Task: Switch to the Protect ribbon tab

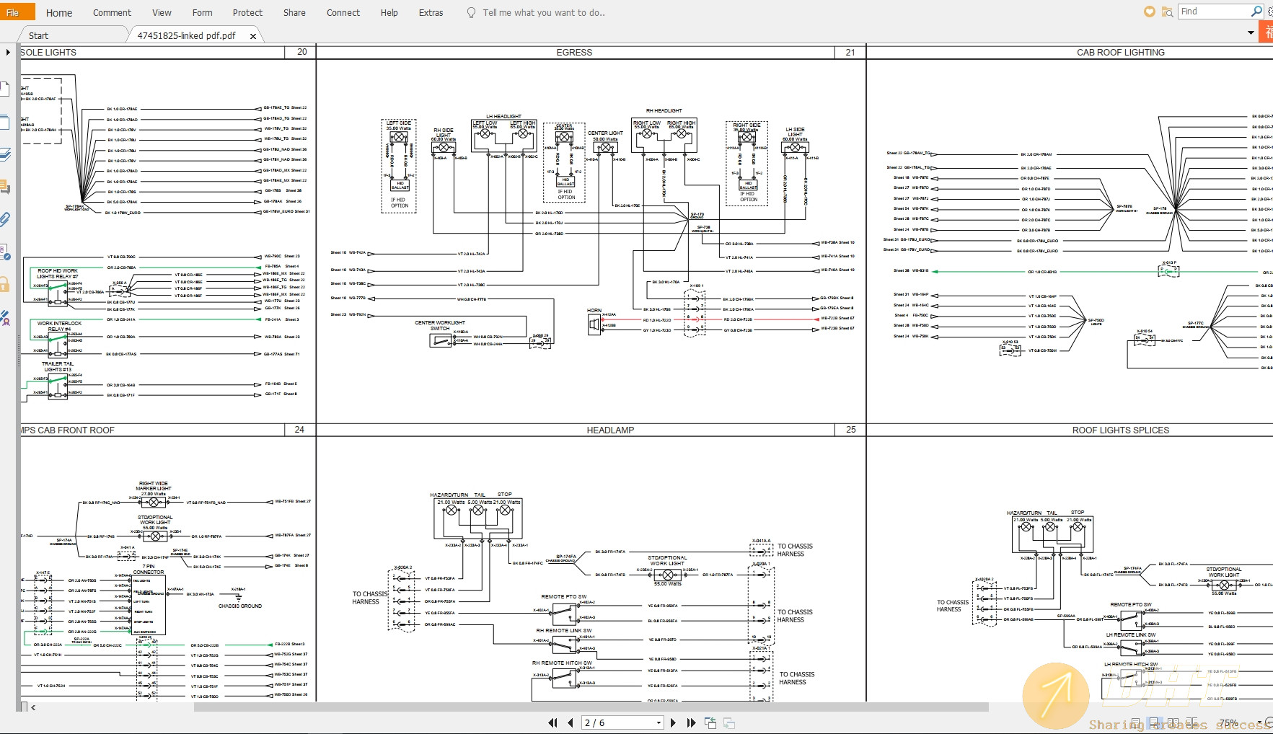Action: click(x=247, y=12)
